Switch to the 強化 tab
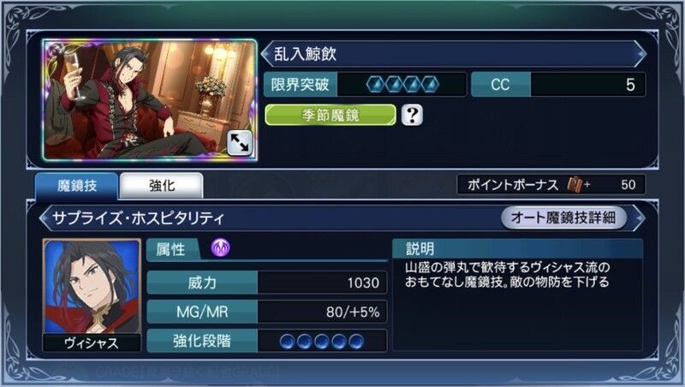This screenshot has width=685, height=387. [162, 186]
